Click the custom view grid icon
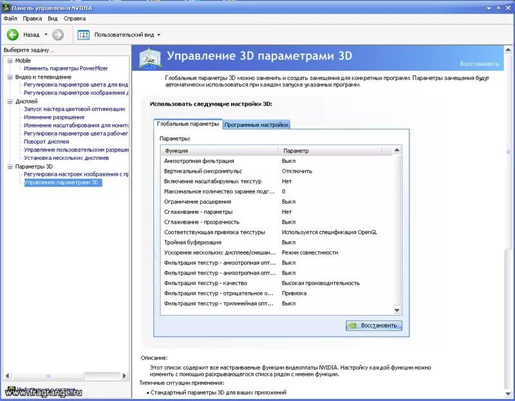 tap(84, 35)
